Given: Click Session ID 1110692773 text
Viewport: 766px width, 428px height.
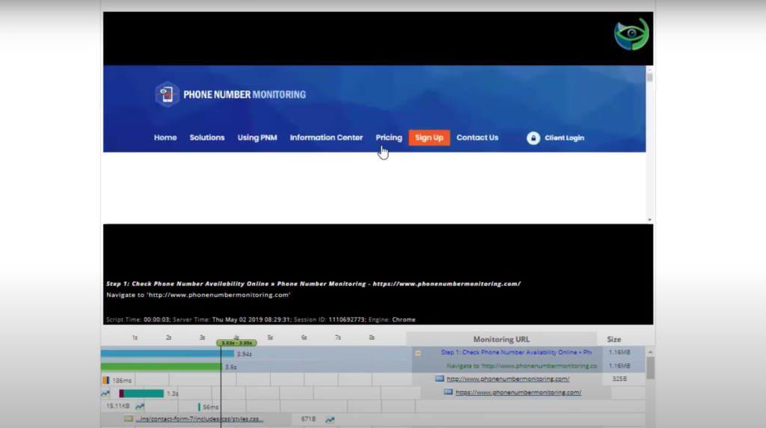Looking at the screenshot, I should click(329, 320).
